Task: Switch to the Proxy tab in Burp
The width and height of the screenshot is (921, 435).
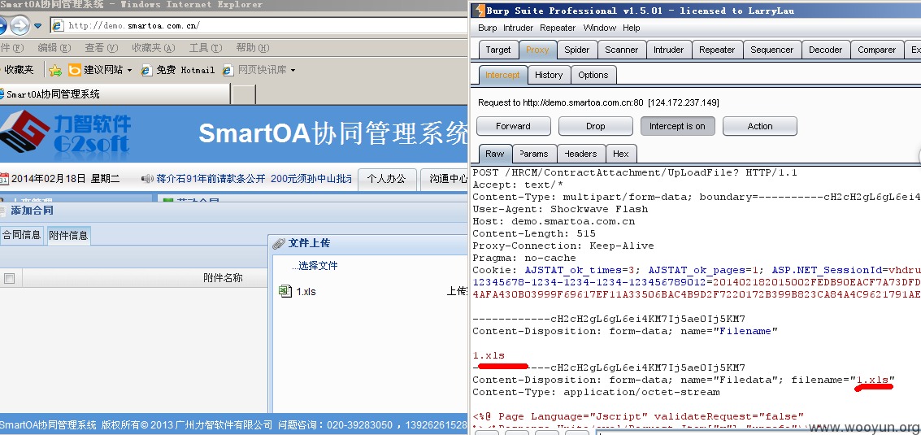Action: click(x=537, y=50)
